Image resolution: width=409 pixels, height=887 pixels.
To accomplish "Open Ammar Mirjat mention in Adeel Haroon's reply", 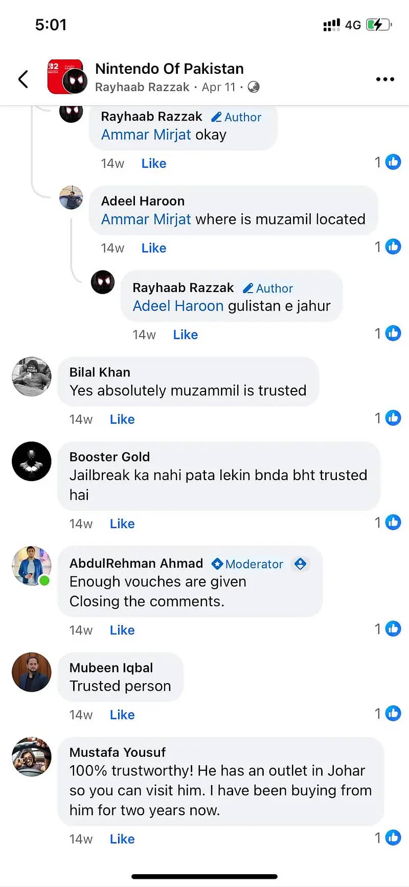I will (146, 219).
